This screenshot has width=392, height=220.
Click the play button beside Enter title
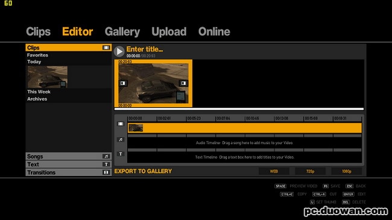click(119, 51)
